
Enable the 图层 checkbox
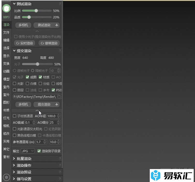(14, 90)
